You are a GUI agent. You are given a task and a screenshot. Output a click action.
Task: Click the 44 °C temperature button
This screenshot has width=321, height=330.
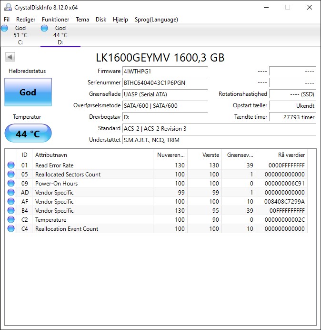click(28, 134)
